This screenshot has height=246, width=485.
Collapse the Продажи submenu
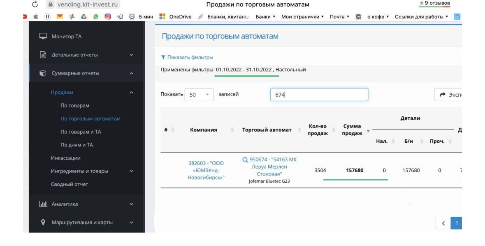tap(92, 93)
